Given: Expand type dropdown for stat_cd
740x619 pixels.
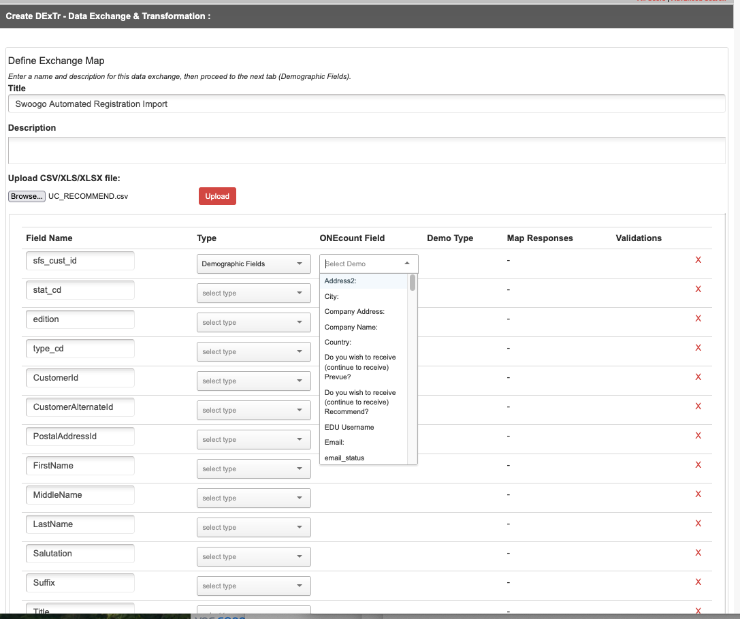Looking at the screenshot, I should (253, 293).
